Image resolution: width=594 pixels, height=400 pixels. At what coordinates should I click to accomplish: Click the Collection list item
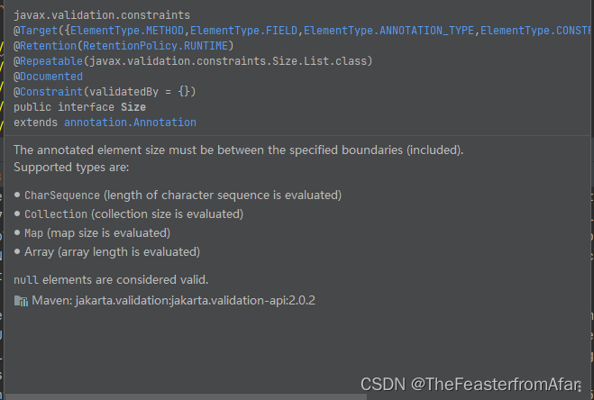point(133,214)
